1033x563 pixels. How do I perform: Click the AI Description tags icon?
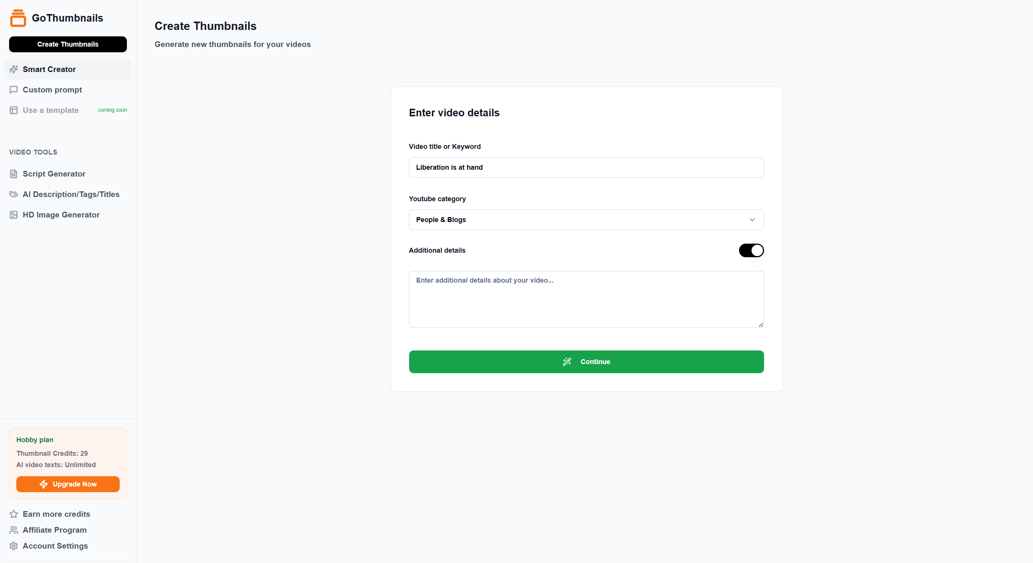pyautogui.click(x=14, y=194)
